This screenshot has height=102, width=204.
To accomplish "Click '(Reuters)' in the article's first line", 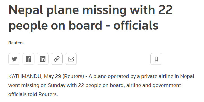I will [73, 76].
